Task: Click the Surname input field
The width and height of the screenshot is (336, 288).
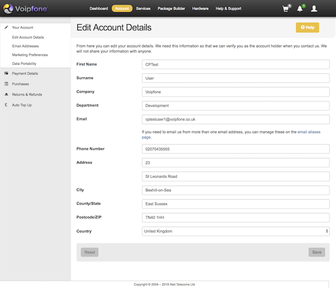Action: point(236,78)
